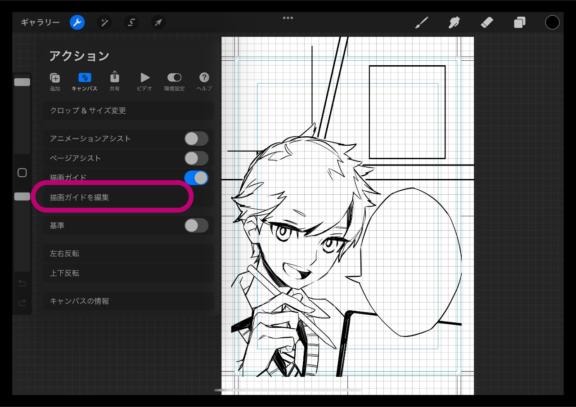Image resolution: width=576 pixels, height=407 pixels.
Task: Open 描画ガイドを編集 option
Action: (x=129, y=197)
